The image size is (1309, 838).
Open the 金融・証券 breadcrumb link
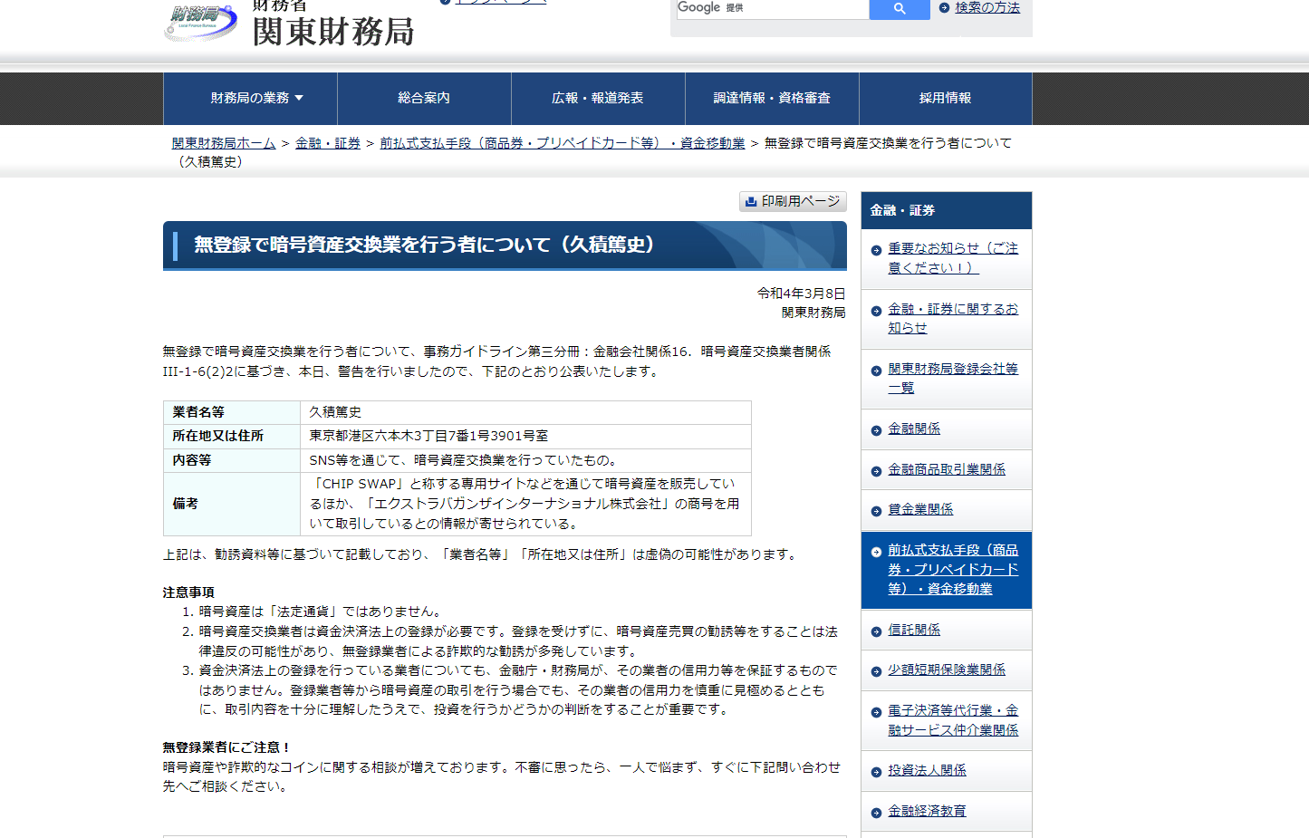(328, 143)
